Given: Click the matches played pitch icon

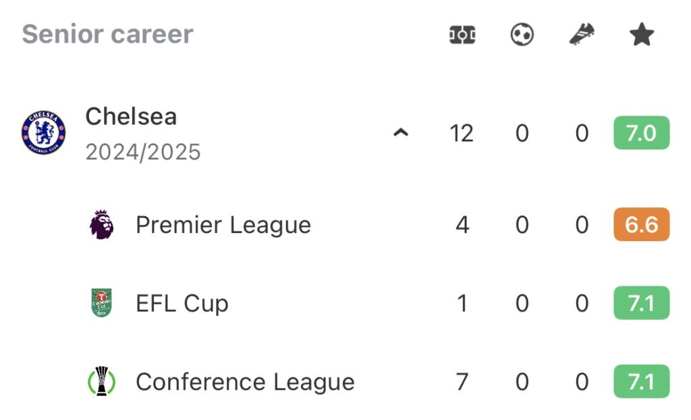Looking at the screenshot, I should tap(462, 35).
